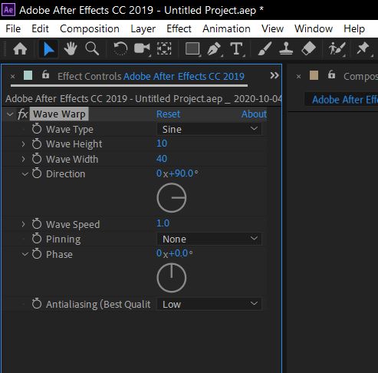378x373 pixels.
Task: Select the Rectangle shape tool
Action: click(x=192, y=48)
